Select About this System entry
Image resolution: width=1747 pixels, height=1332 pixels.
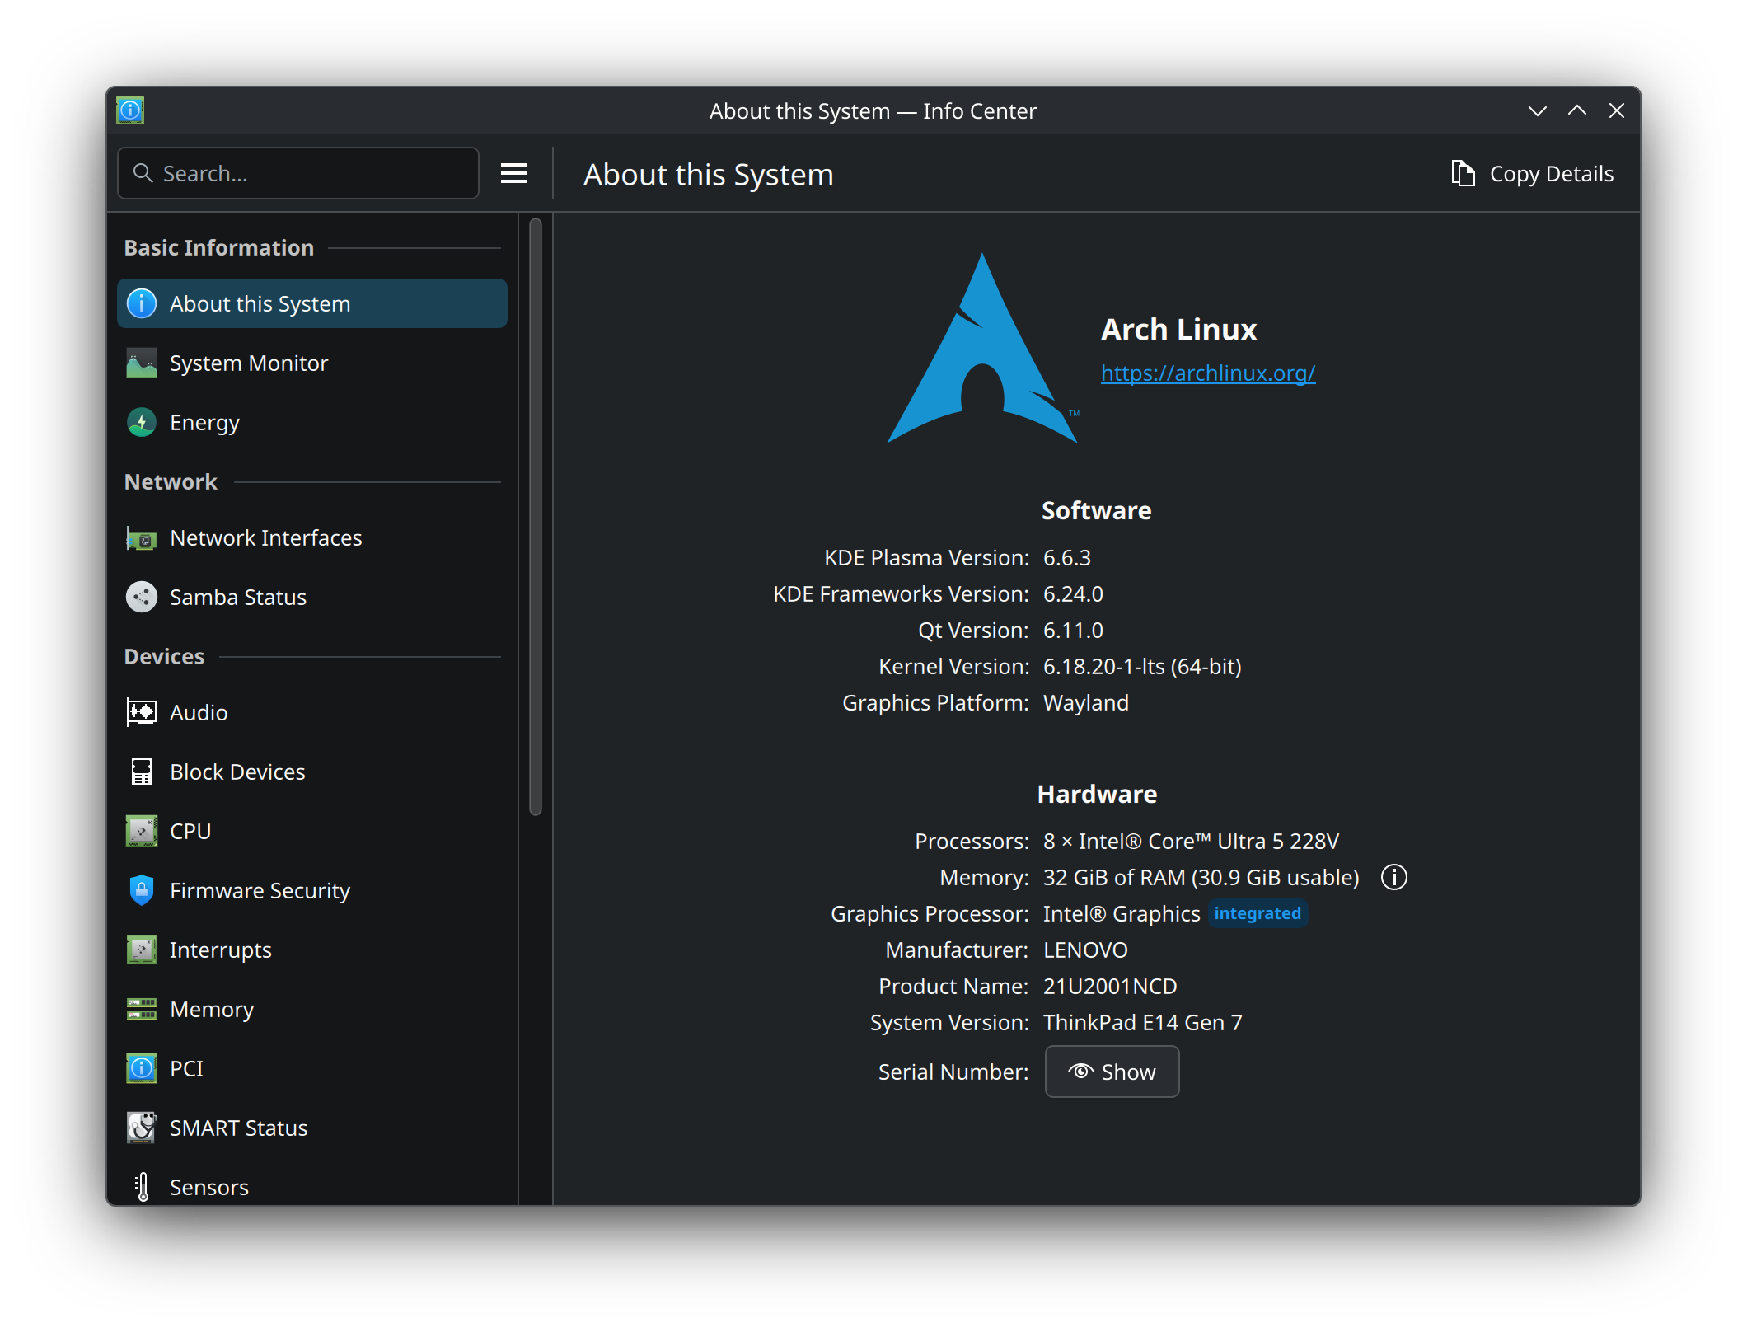click(312, 303)
